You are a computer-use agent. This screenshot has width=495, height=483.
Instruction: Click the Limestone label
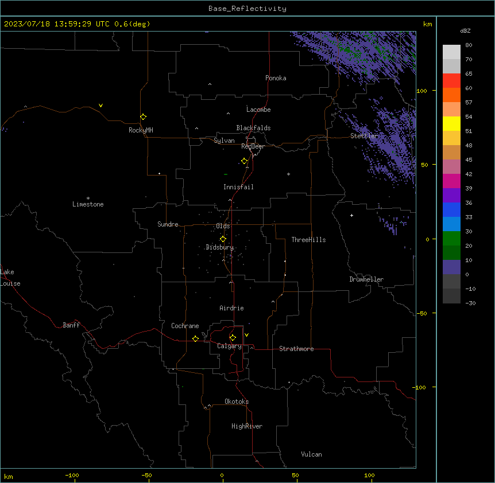(88, 204)
